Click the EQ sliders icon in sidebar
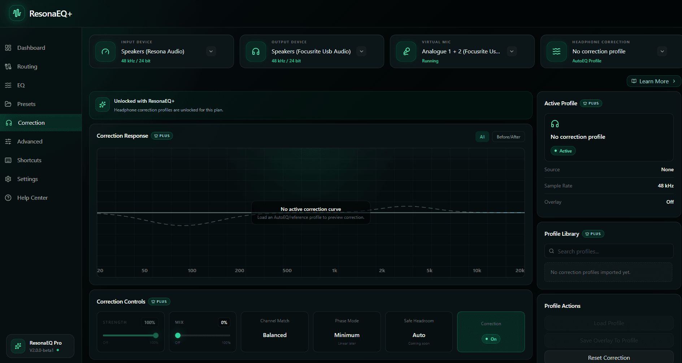The image size is (682, 363). pyautogui.click(x=8, y=85)
